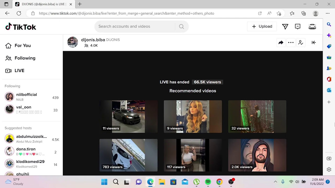Click the dijonis.biba username text
The width and height of the screenshot is (335, 188).
tap(93, 40)
